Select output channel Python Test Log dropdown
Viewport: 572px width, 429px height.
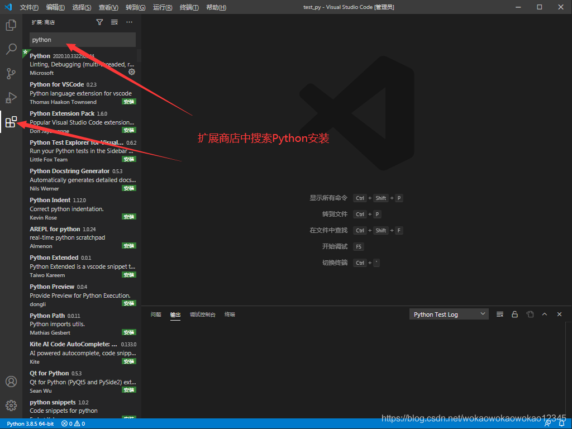coord(449,314)
